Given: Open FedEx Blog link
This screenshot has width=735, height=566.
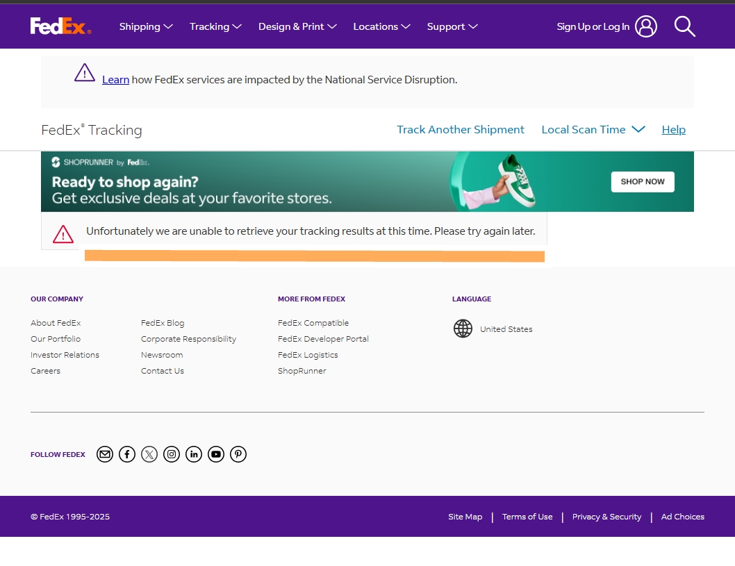Looking at the screenshot, I should pos(163,323).
